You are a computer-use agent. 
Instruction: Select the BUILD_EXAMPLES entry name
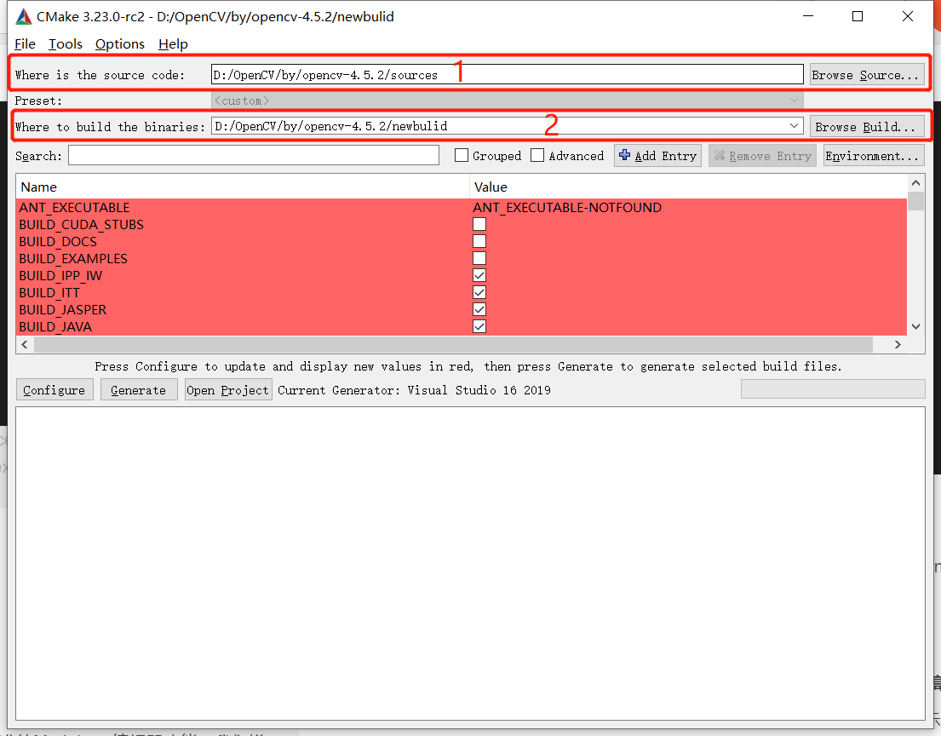point(73,259)
